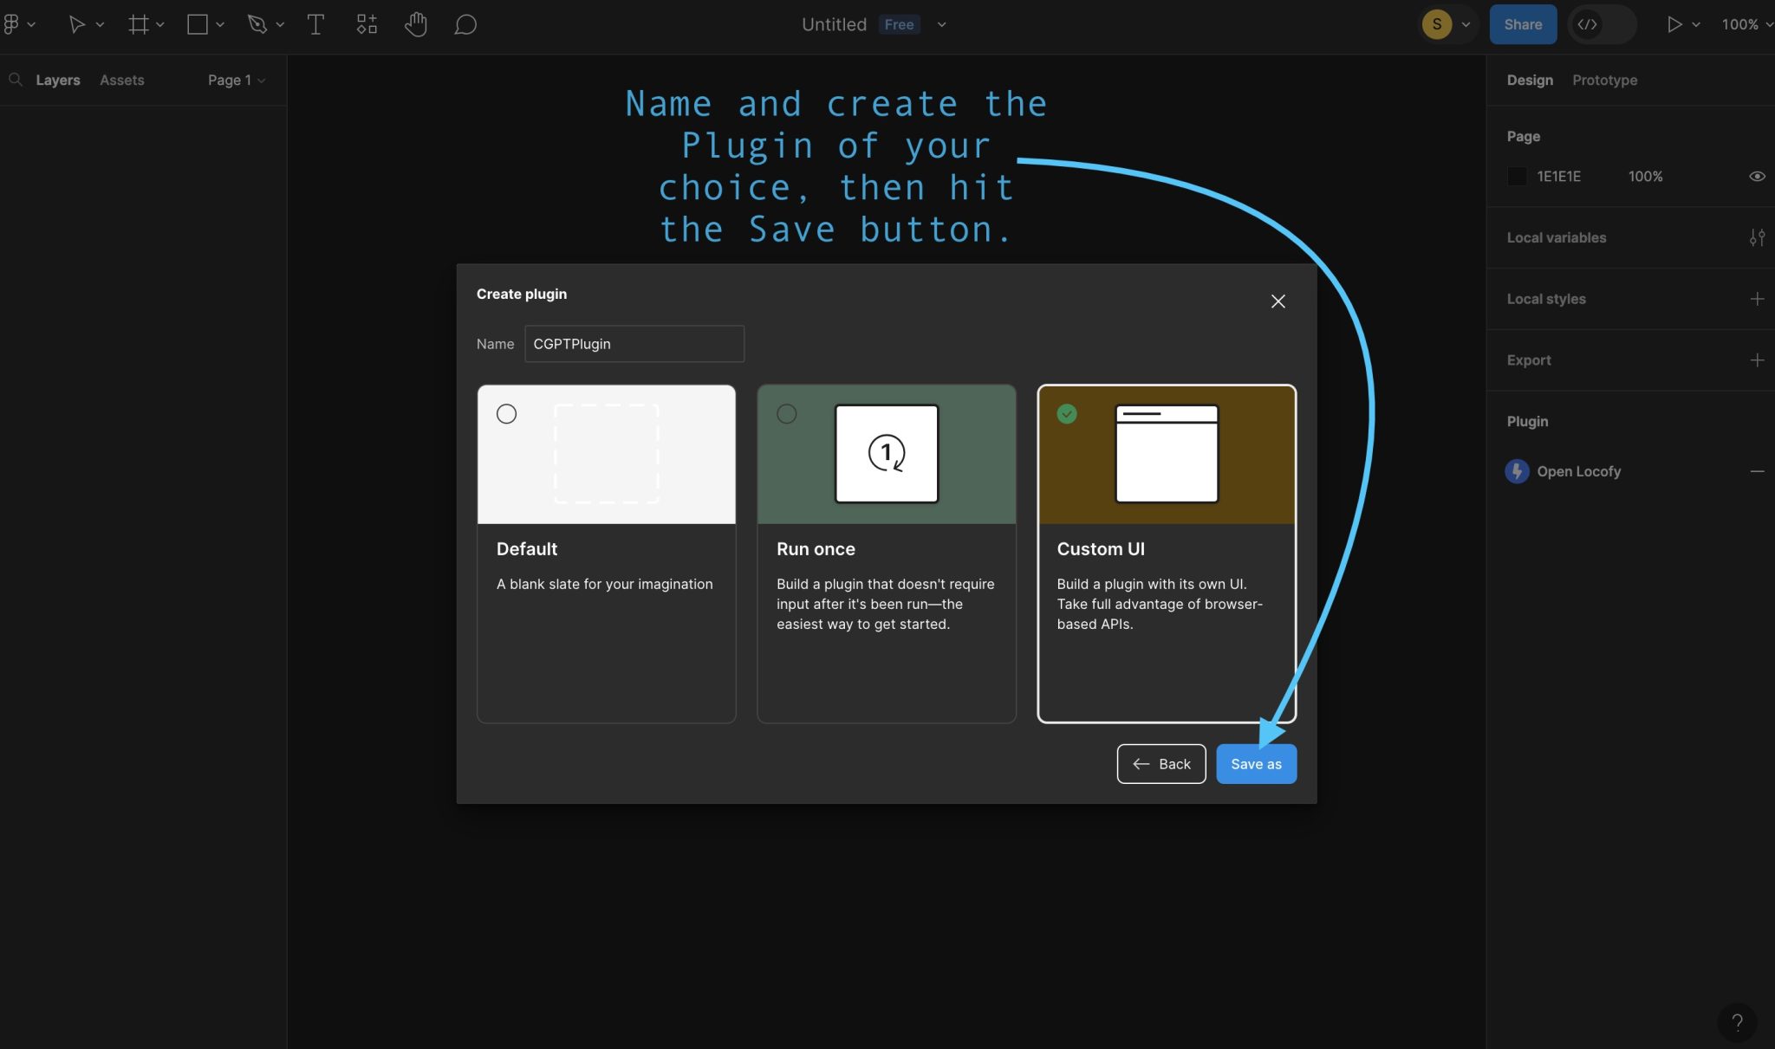Viewport: 1775px width, 1049px height.
Task: Click the plugin Name input field
Action: tap(634, 344)
